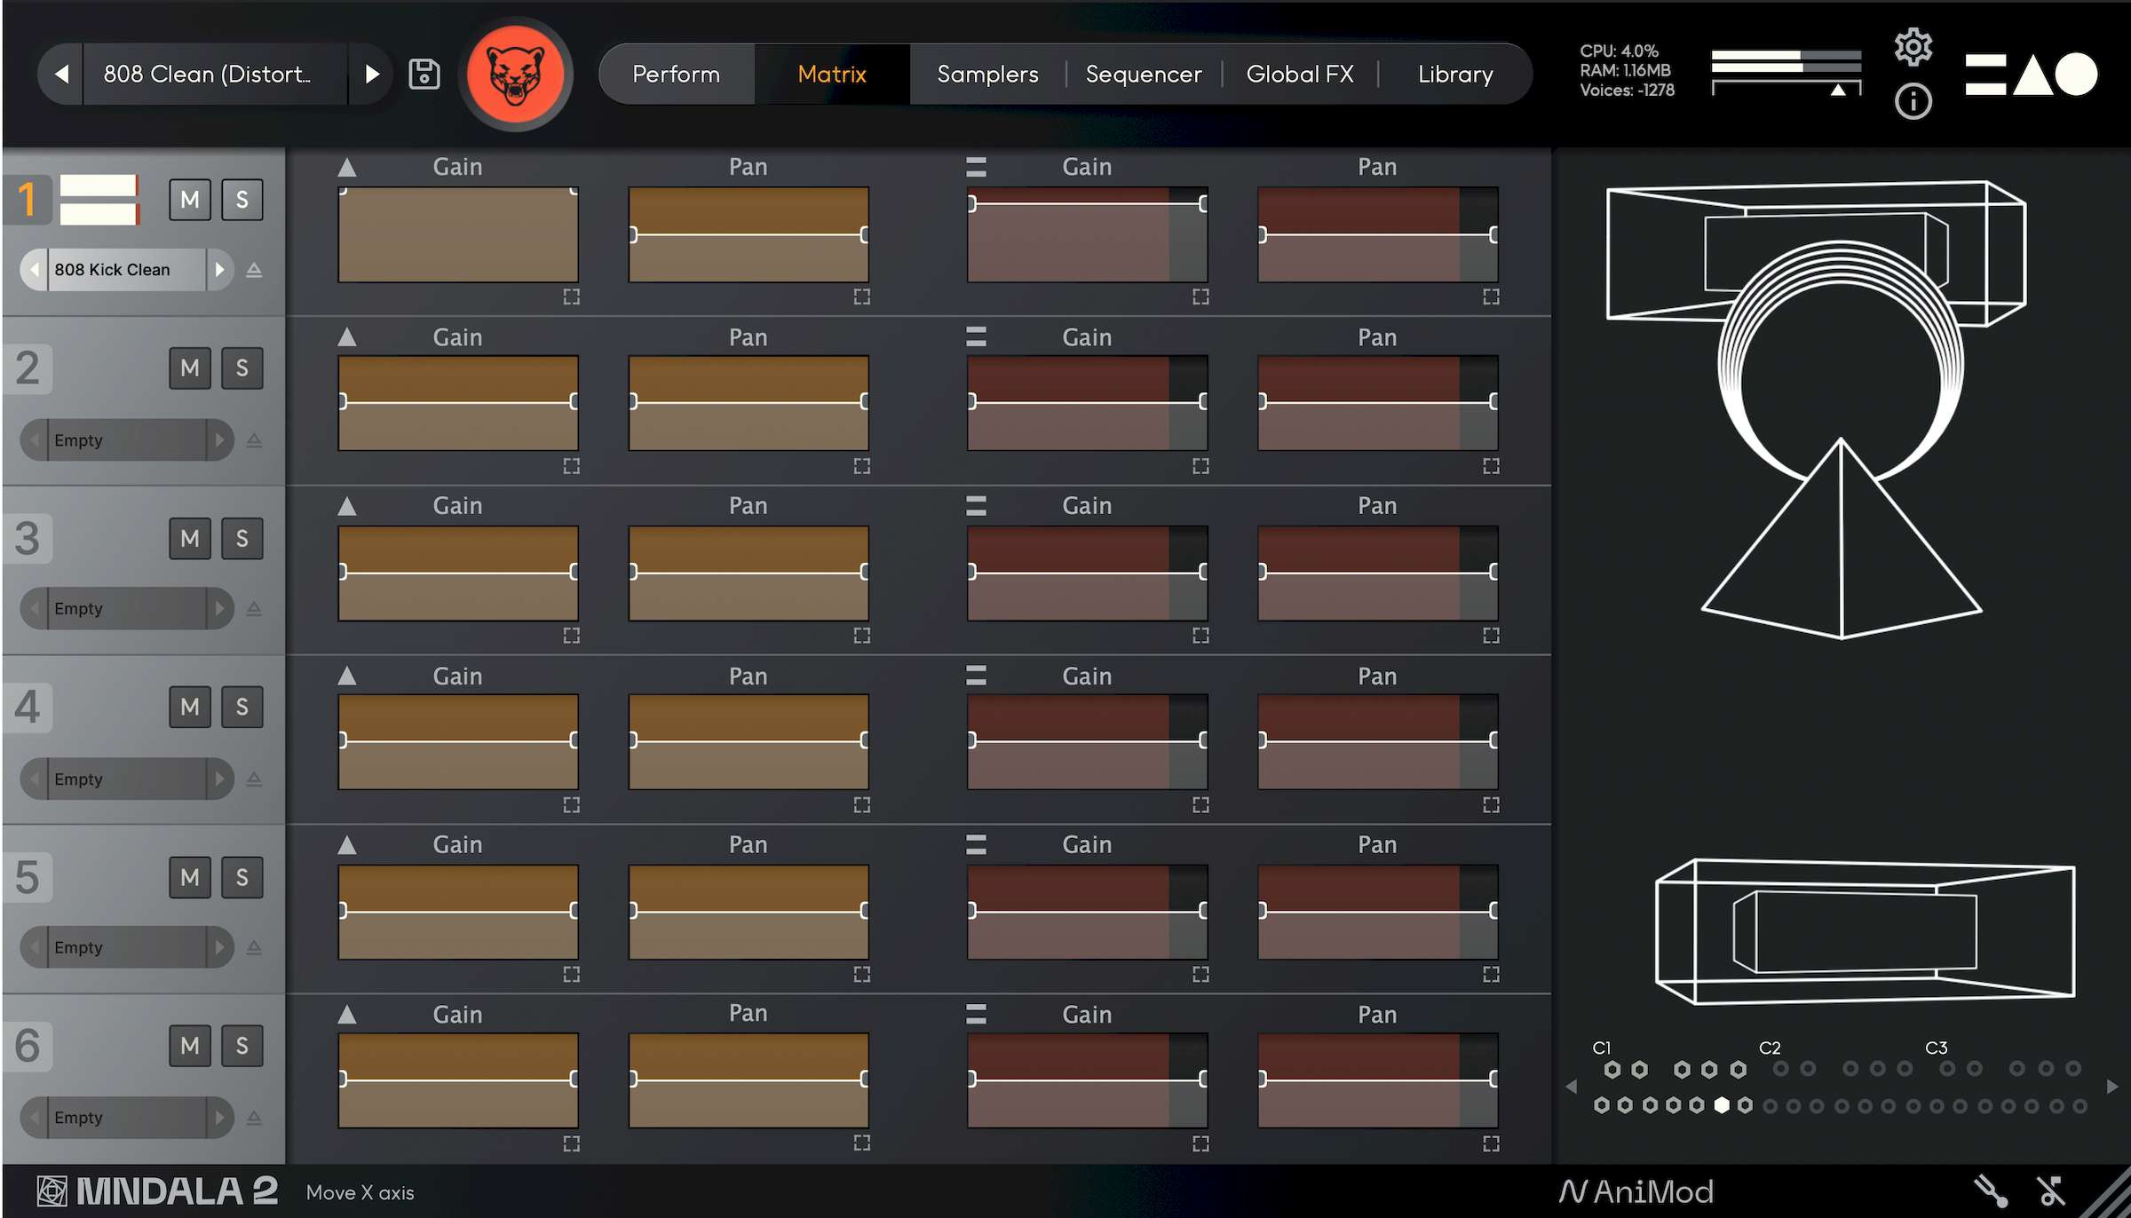Click the triangle icon above slot 3 Gain
The width and height of the screenshot is (2131, 1218).
[x=347, y=507]
